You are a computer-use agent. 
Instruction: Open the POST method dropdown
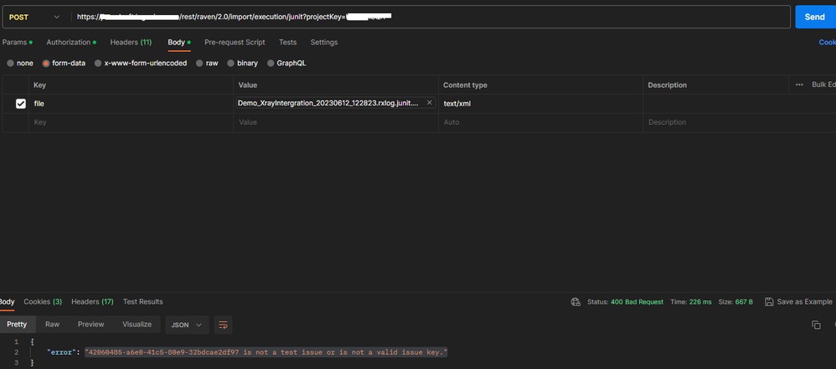tap(36, 17)
